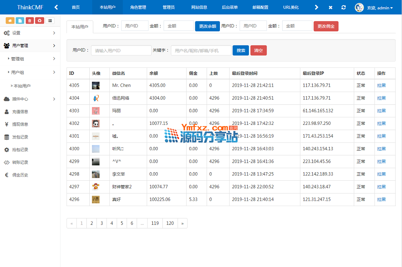
Task: Click the blue document shortcut icon
Action: (x=20, y=20)
